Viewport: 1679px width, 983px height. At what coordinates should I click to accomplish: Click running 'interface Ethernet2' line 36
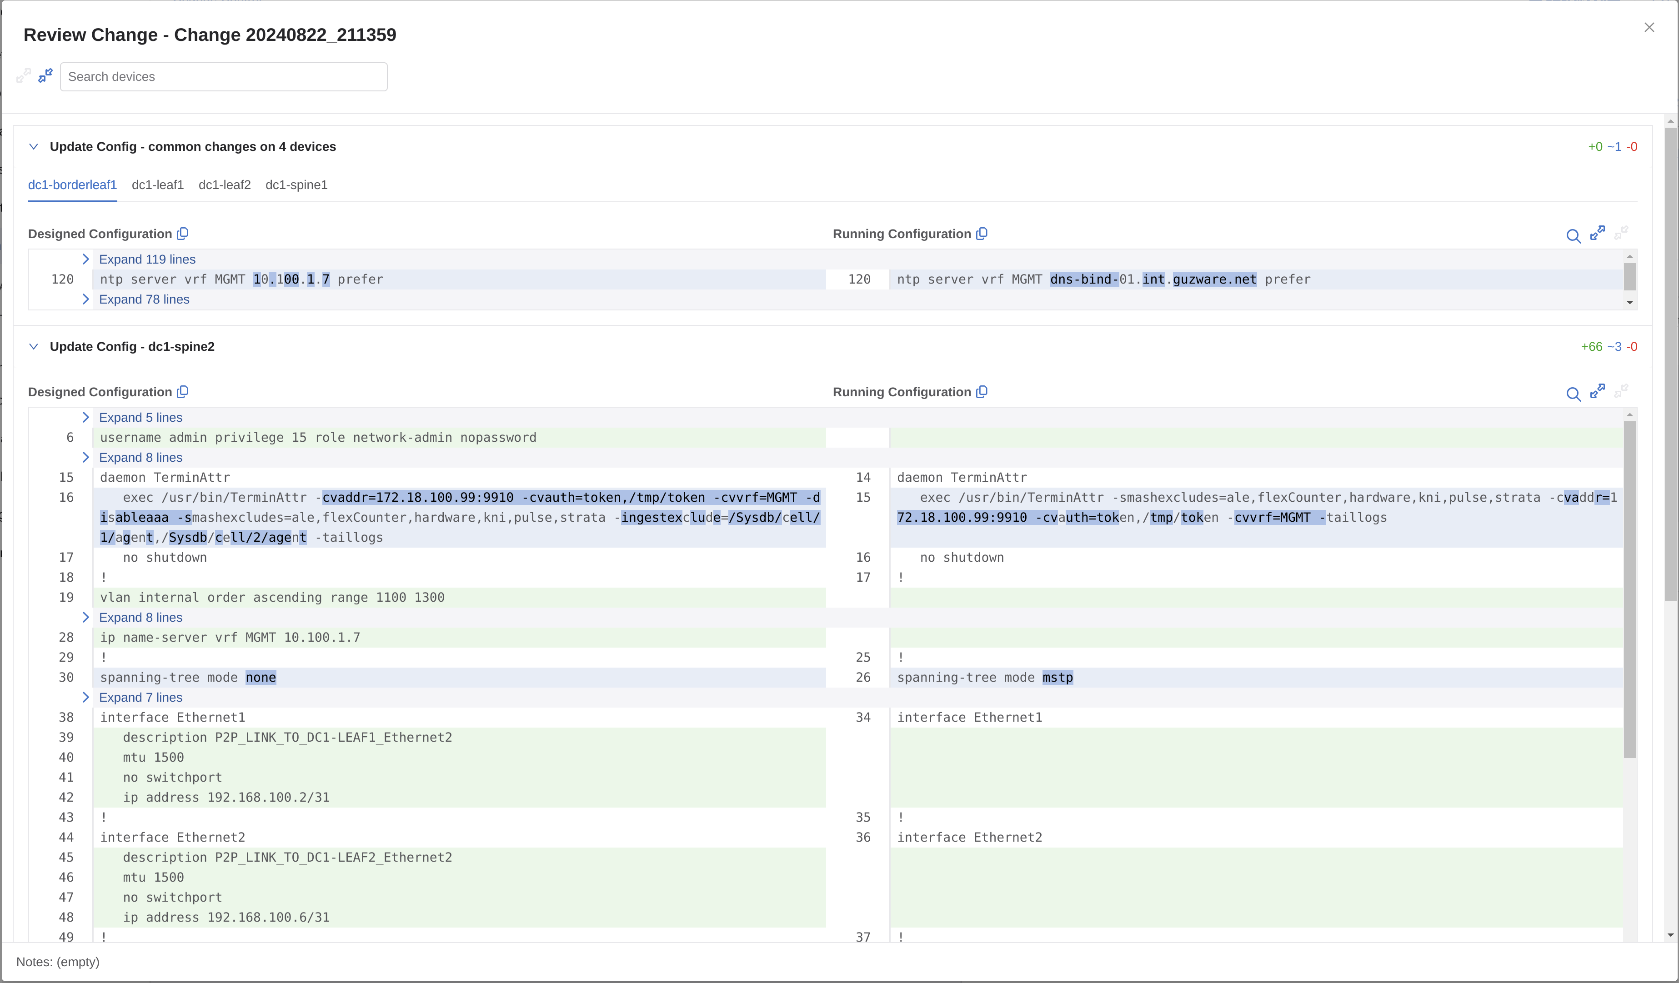tap(1256, 837)
